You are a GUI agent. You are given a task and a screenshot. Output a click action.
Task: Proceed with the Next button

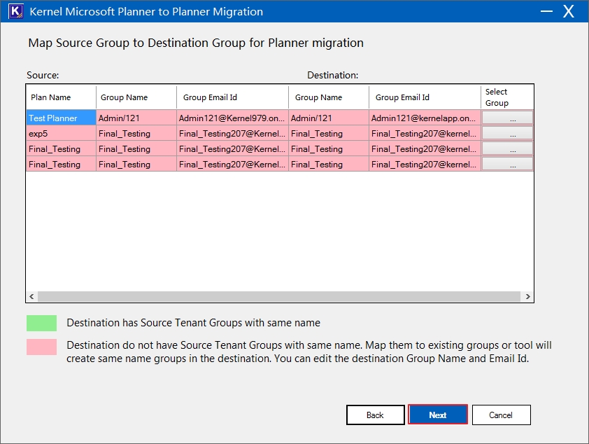click(x=438, y=415)
